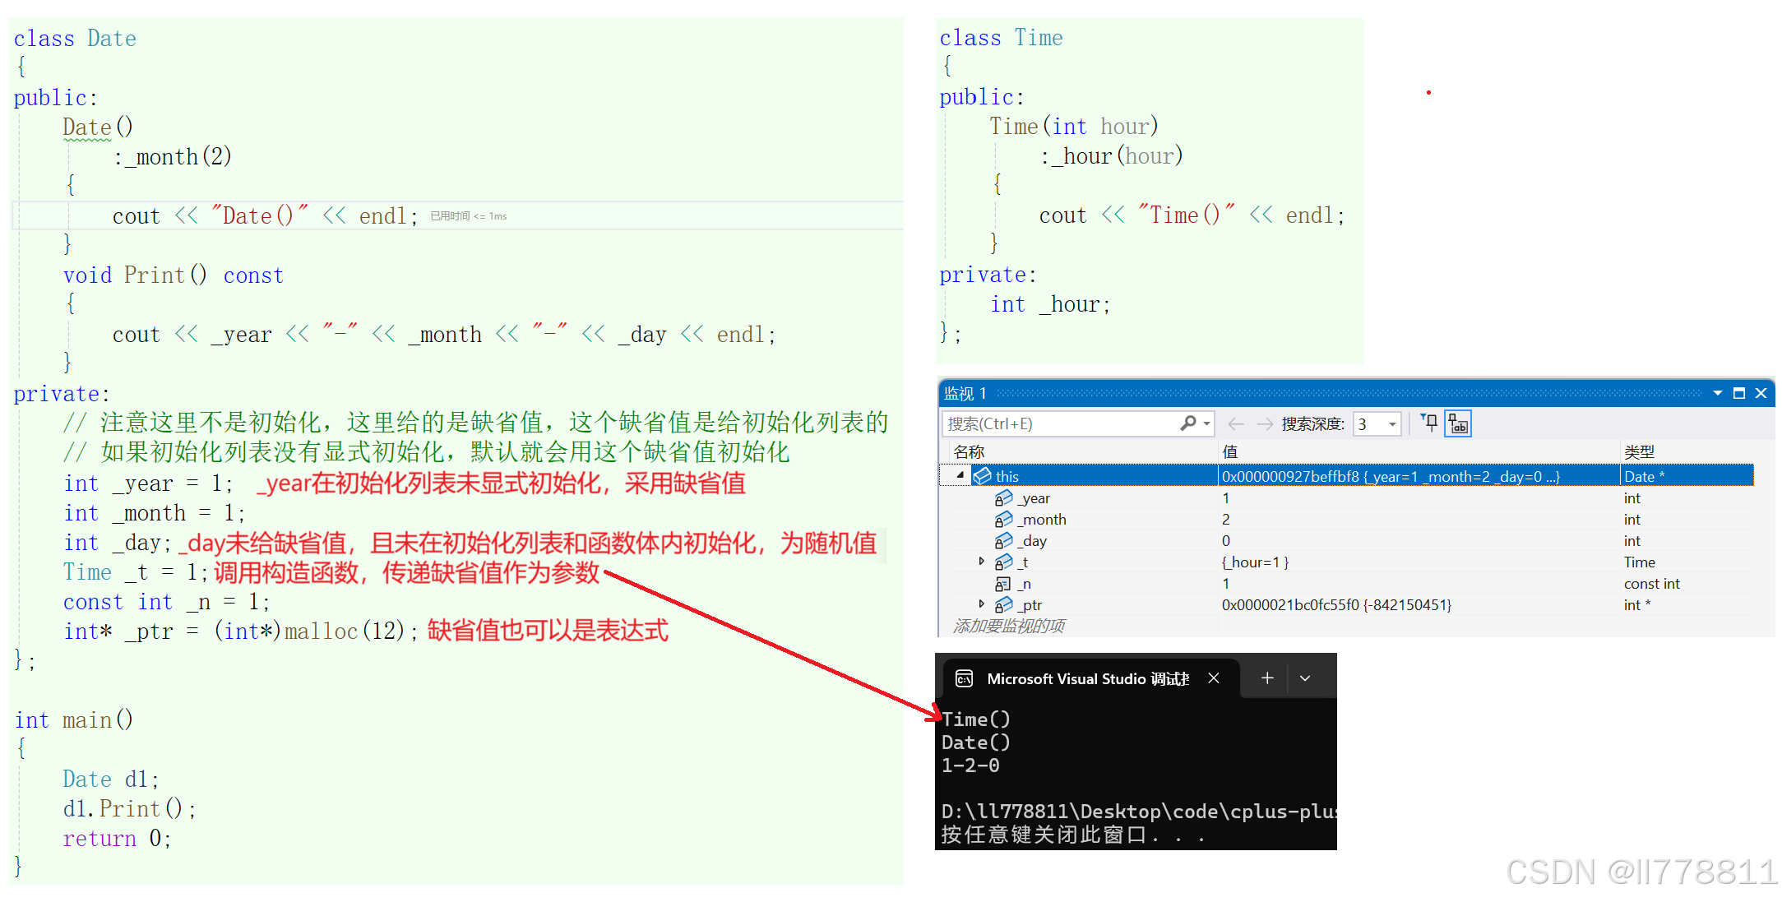Viewport: 1782px width, 902px height.
Task: Collapse the 'this' tree node
Action: point(960,475)
